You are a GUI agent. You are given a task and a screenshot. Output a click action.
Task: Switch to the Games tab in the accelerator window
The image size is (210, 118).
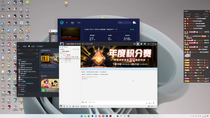[x=79, y=23]
